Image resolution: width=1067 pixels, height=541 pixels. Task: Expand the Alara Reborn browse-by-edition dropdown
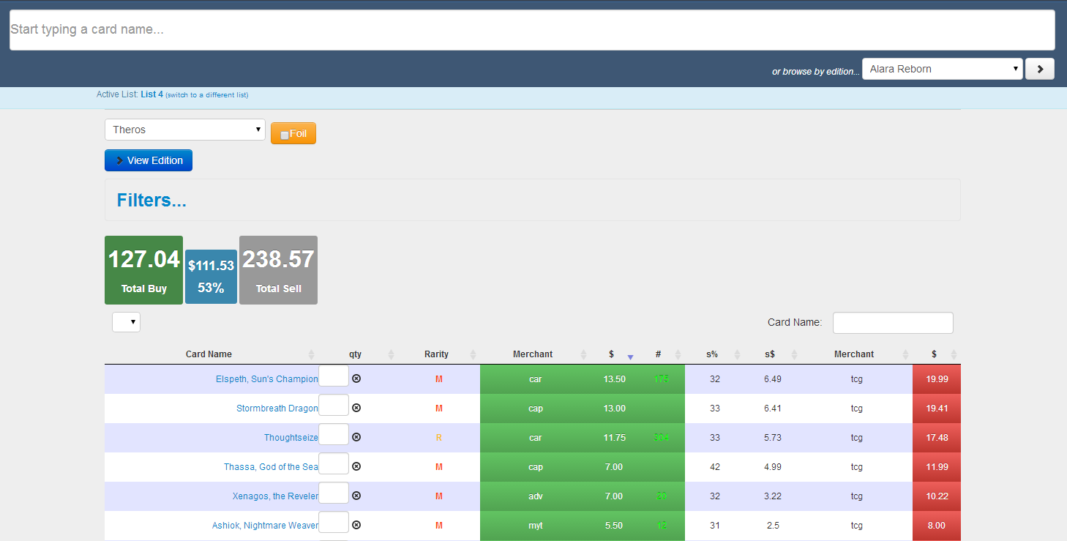(x=942, y=69)
